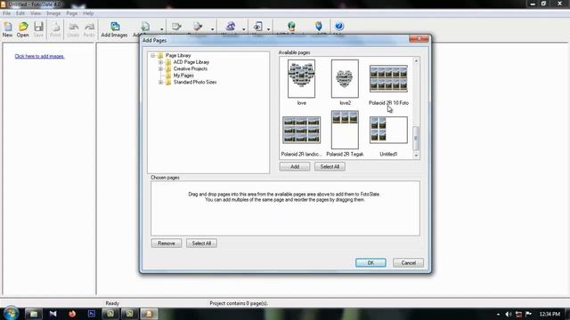
Task: Open dropdown arrow beside the wizard hat icon
Action: coord(243,29)
